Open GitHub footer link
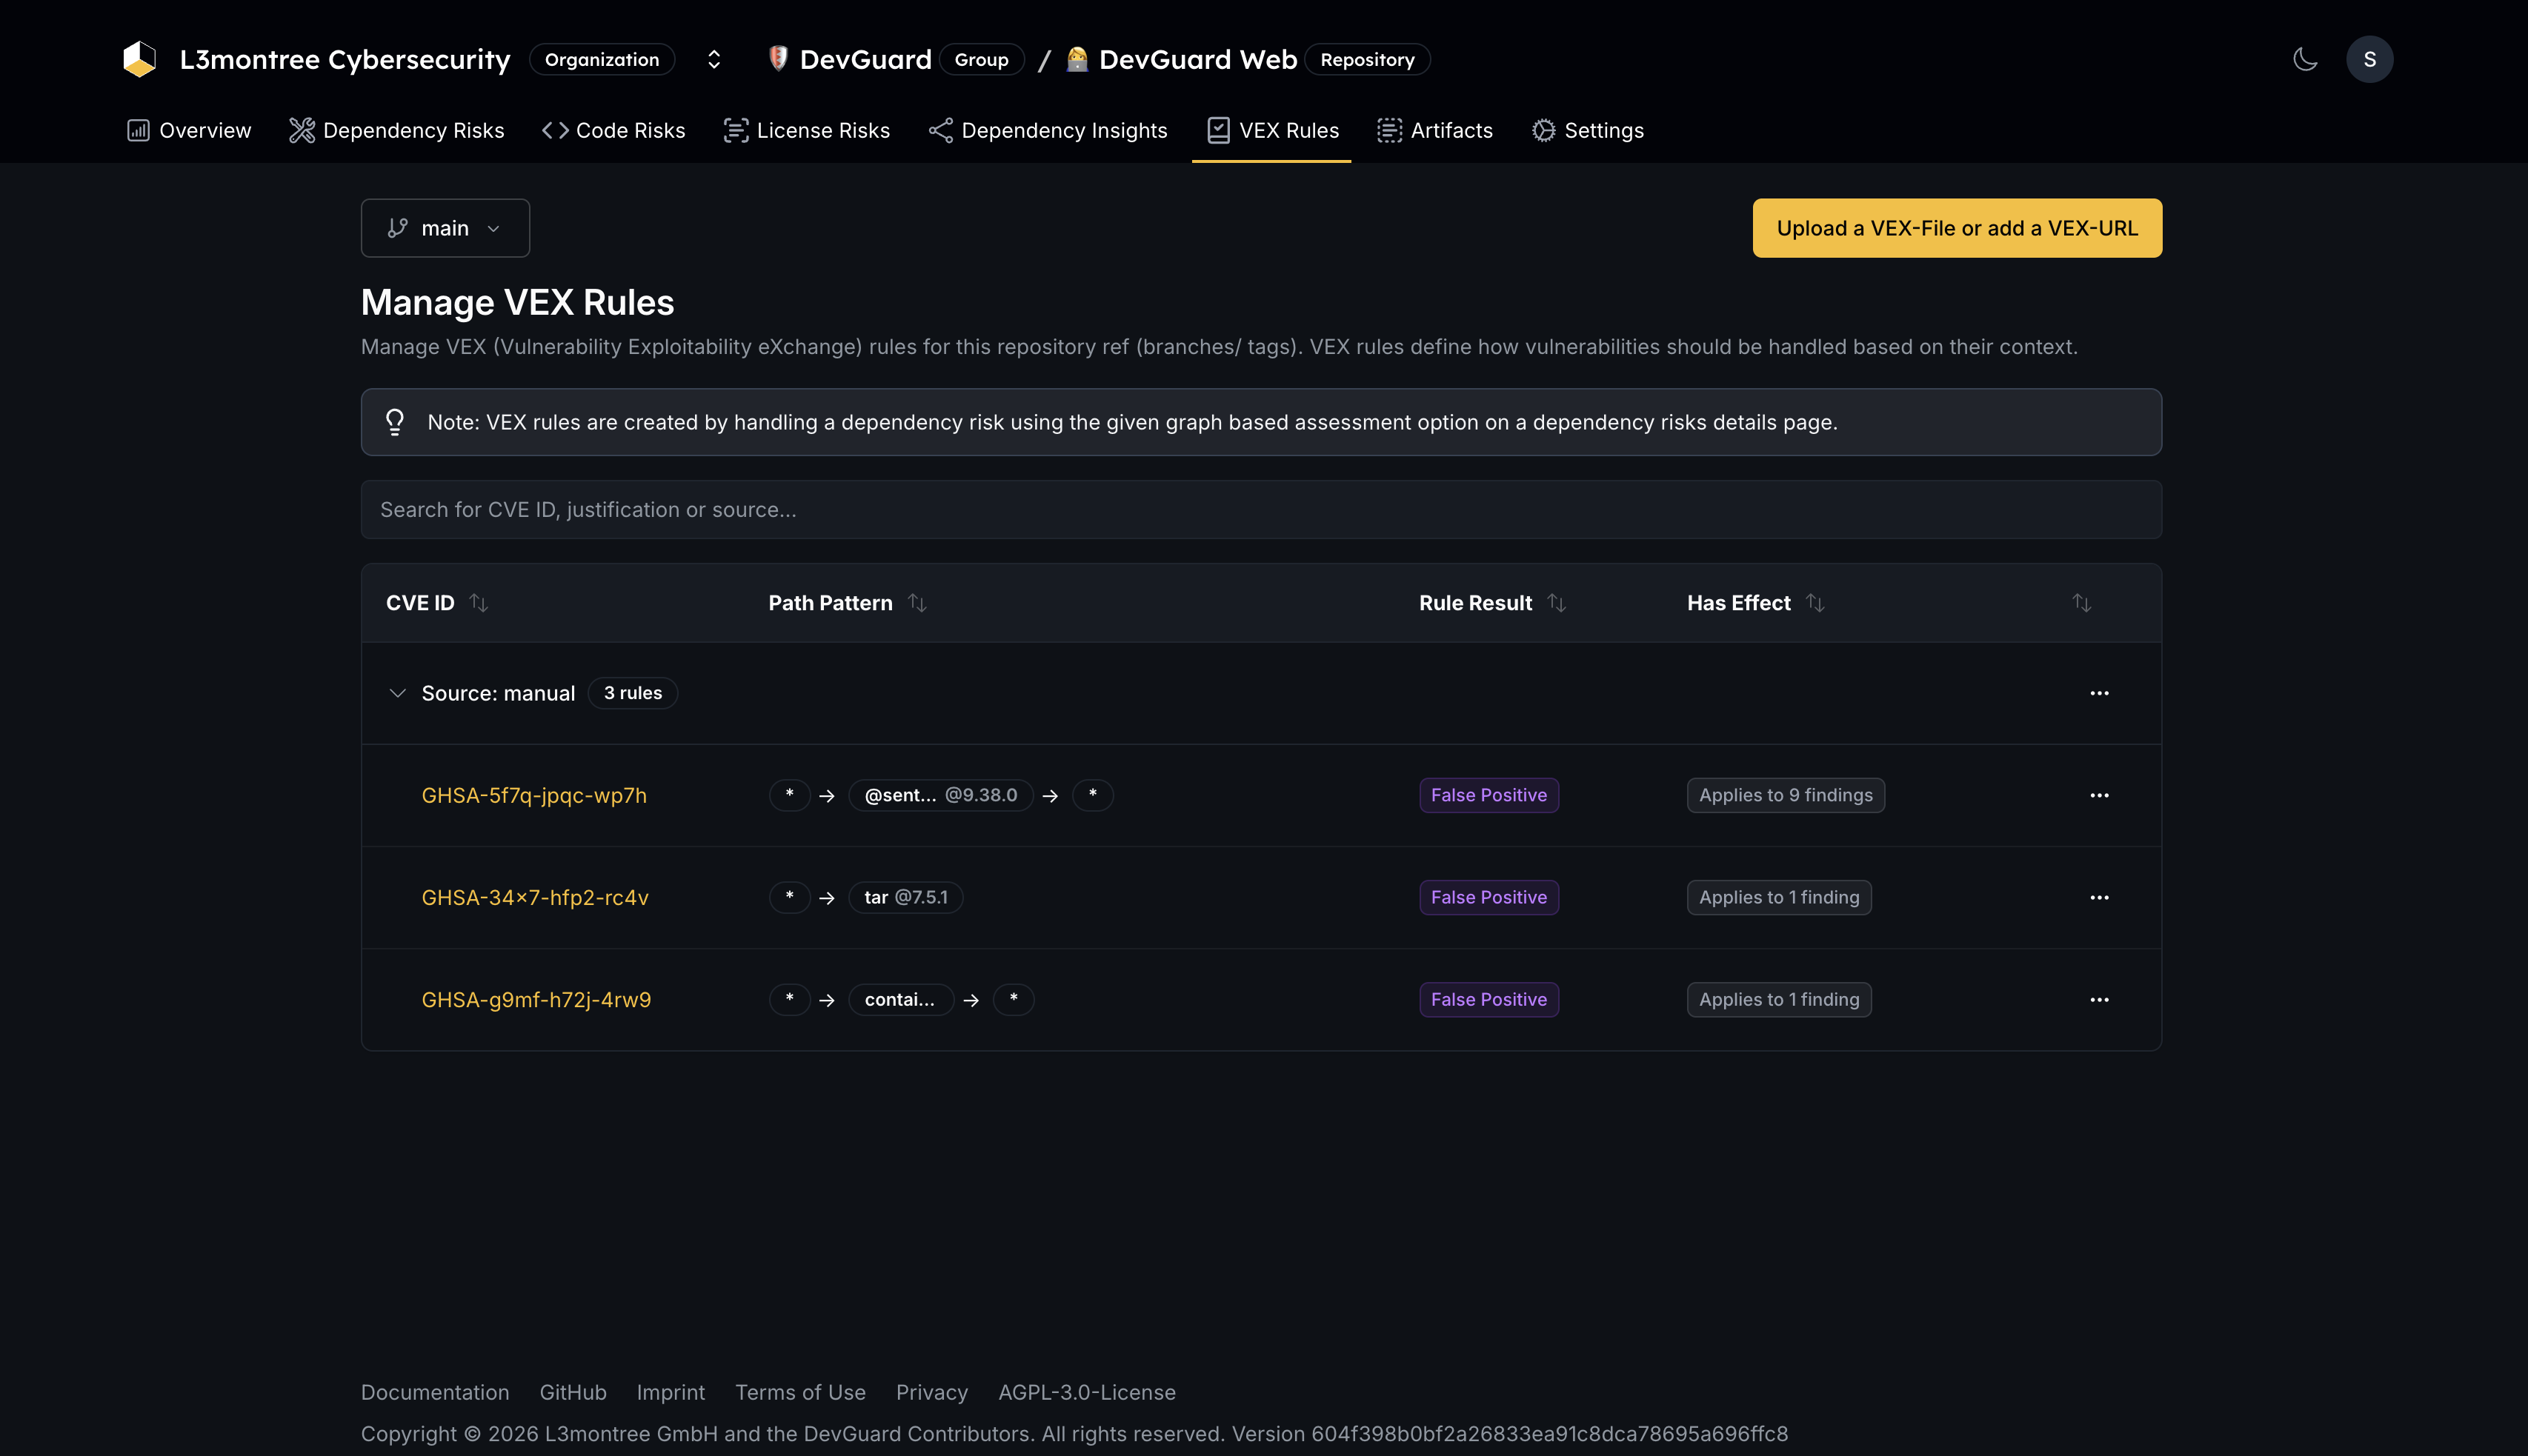The height and width of the screenshot is (1456, 2528). (572, 1392)
